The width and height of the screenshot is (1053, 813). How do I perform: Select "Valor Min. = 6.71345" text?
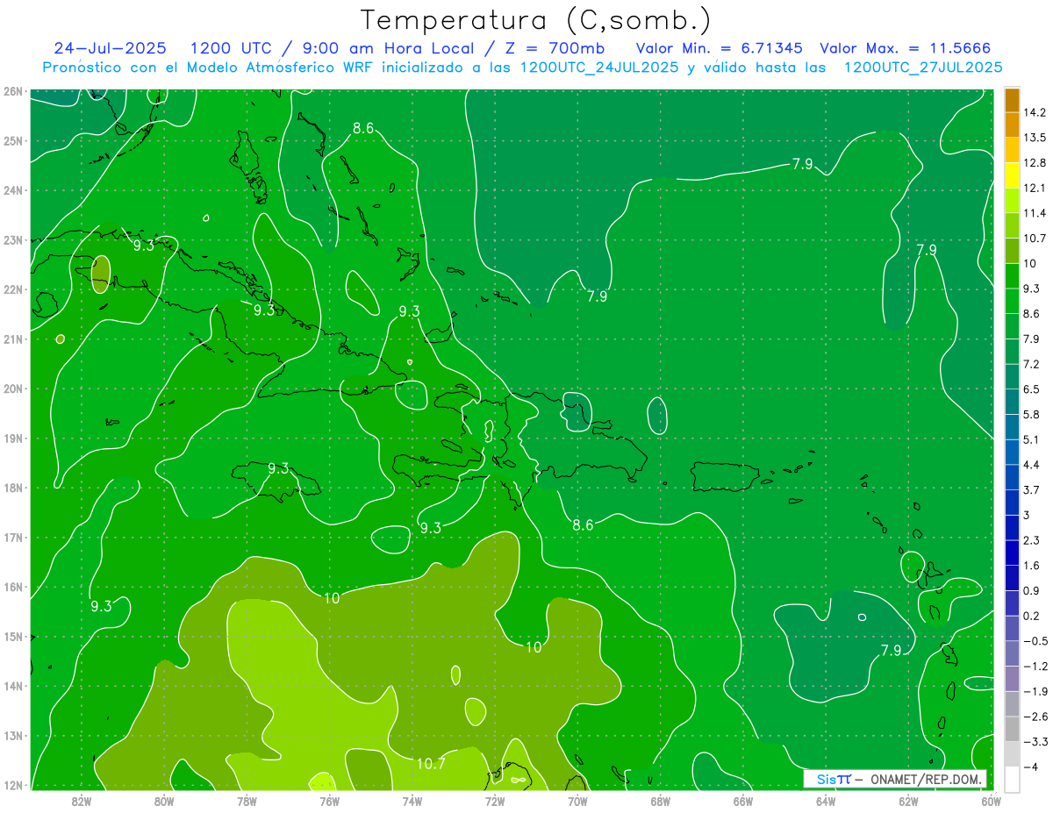point(720,48)
